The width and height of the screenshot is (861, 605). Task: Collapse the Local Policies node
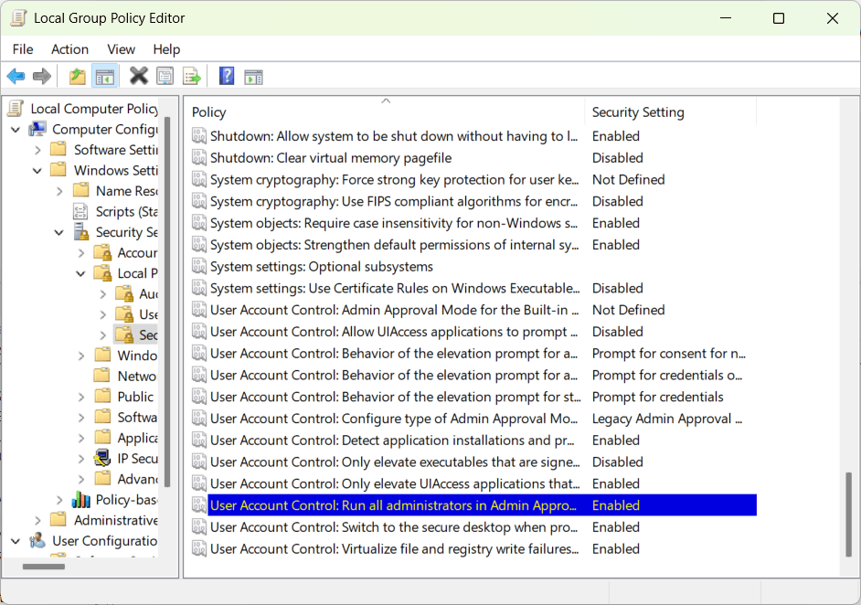tap(80, 273)
